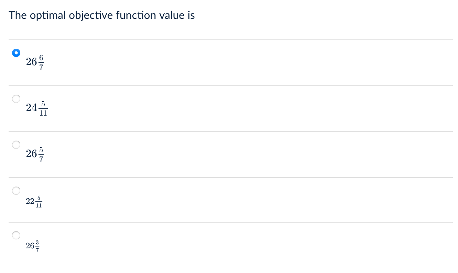Click the answer text 26 6/7
The width and height of the screenshot is (458, 273).
click(x=35, y=62)
